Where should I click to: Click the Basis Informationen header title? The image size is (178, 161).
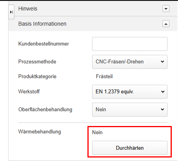(42, 24)
